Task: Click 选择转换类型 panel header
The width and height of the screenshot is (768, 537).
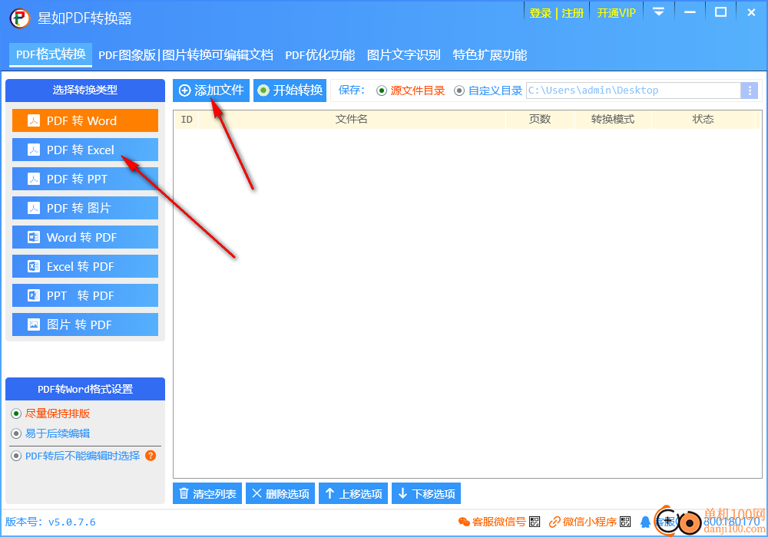Action: coord(85,90)
